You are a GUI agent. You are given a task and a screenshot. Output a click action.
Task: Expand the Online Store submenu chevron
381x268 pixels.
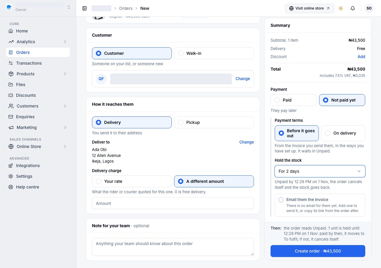65,147
